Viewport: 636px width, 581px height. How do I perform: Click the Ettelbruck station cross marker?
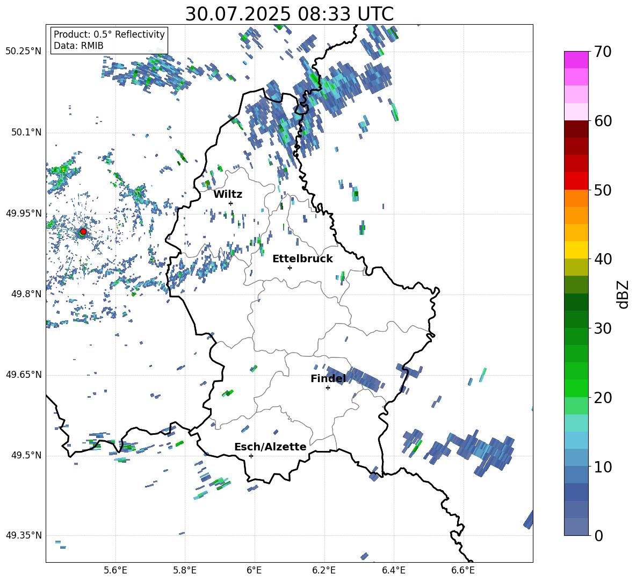tap(290, 268)
